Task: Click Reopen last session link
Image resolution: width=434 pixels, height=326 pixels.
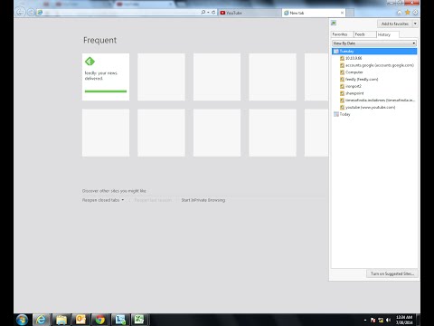Action: [153, 200]
